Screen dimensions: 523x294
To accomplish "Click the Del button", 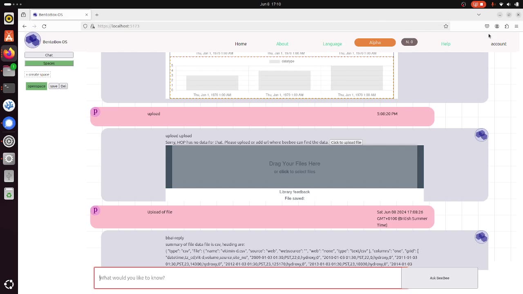I will click(x=63, y=86).
